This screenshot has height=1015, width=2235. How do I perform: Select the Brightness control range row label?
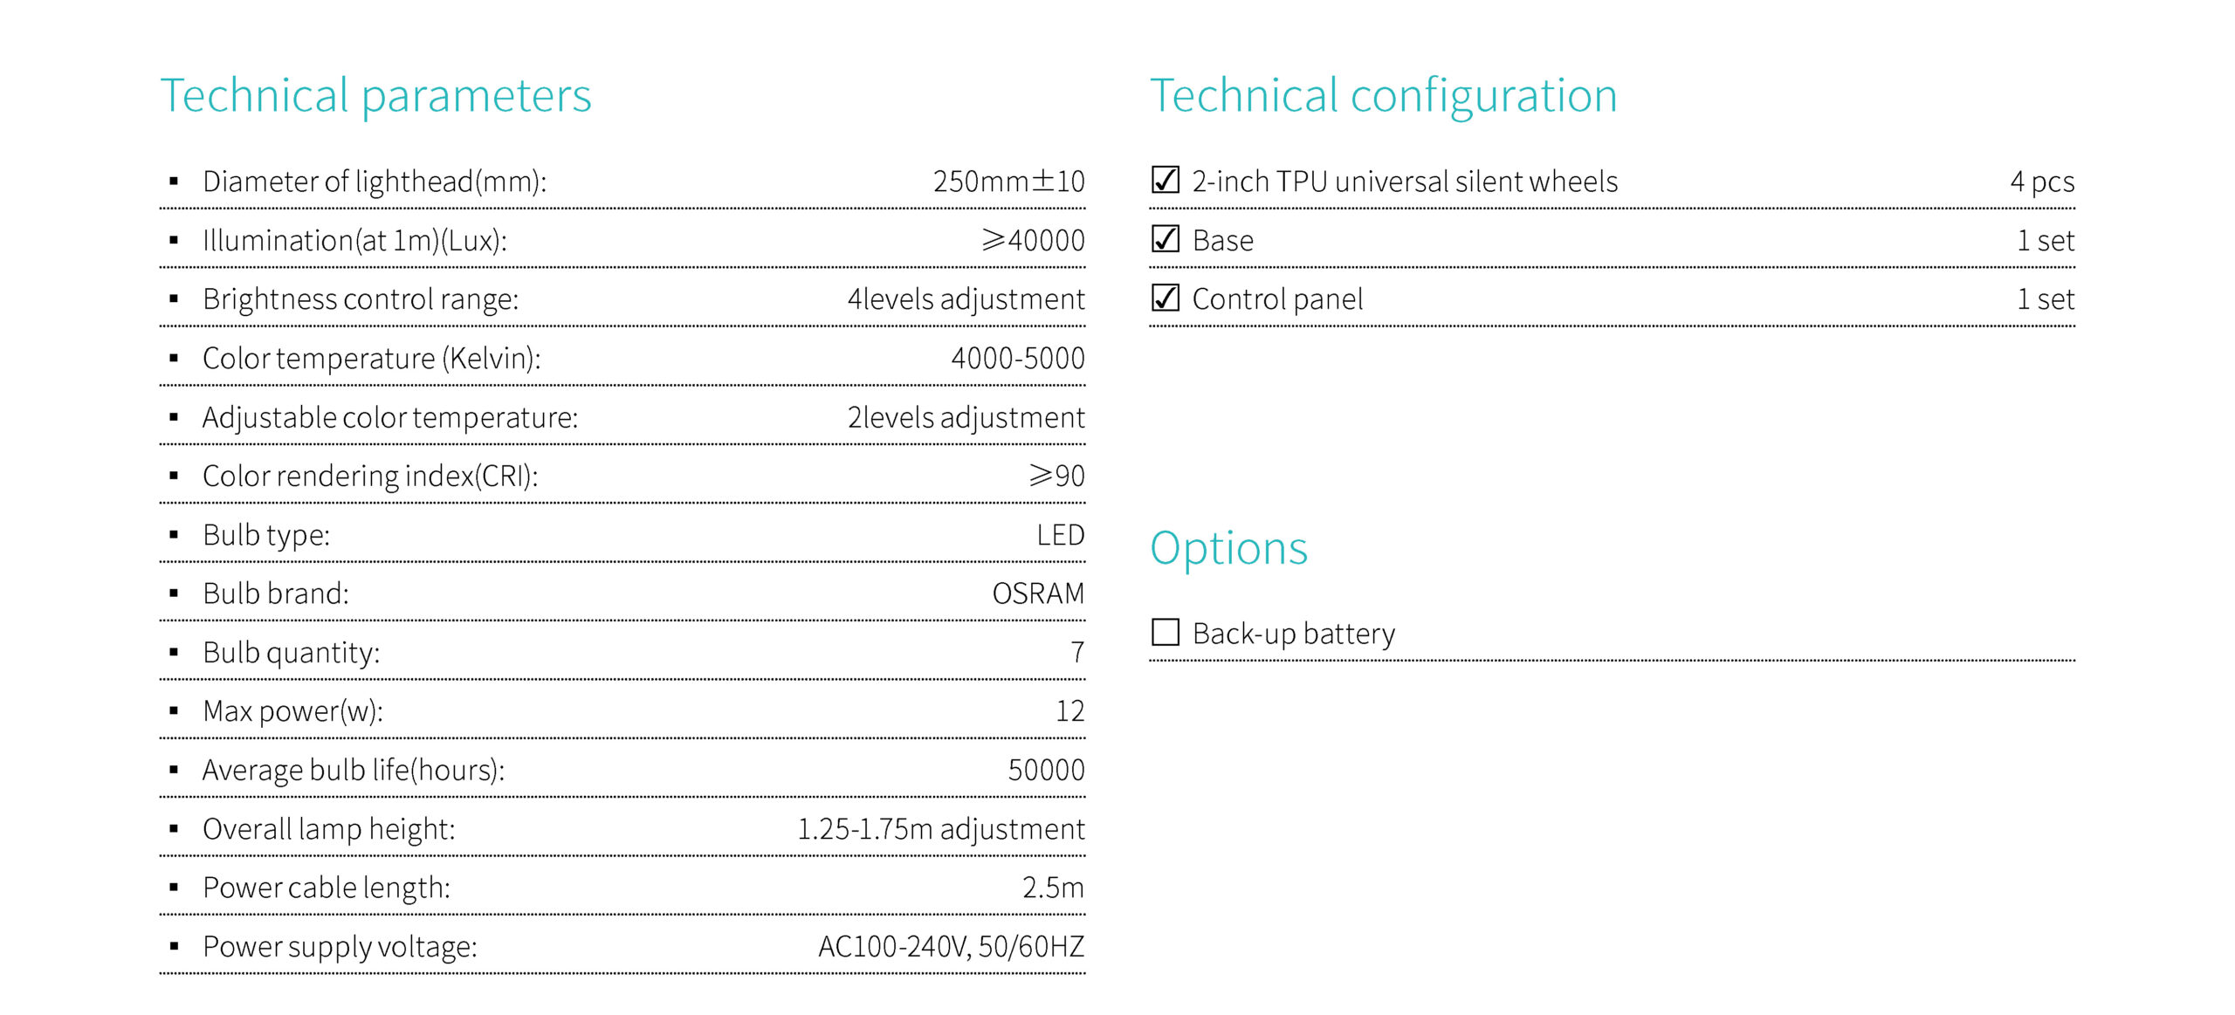click(x=361, y=299)
